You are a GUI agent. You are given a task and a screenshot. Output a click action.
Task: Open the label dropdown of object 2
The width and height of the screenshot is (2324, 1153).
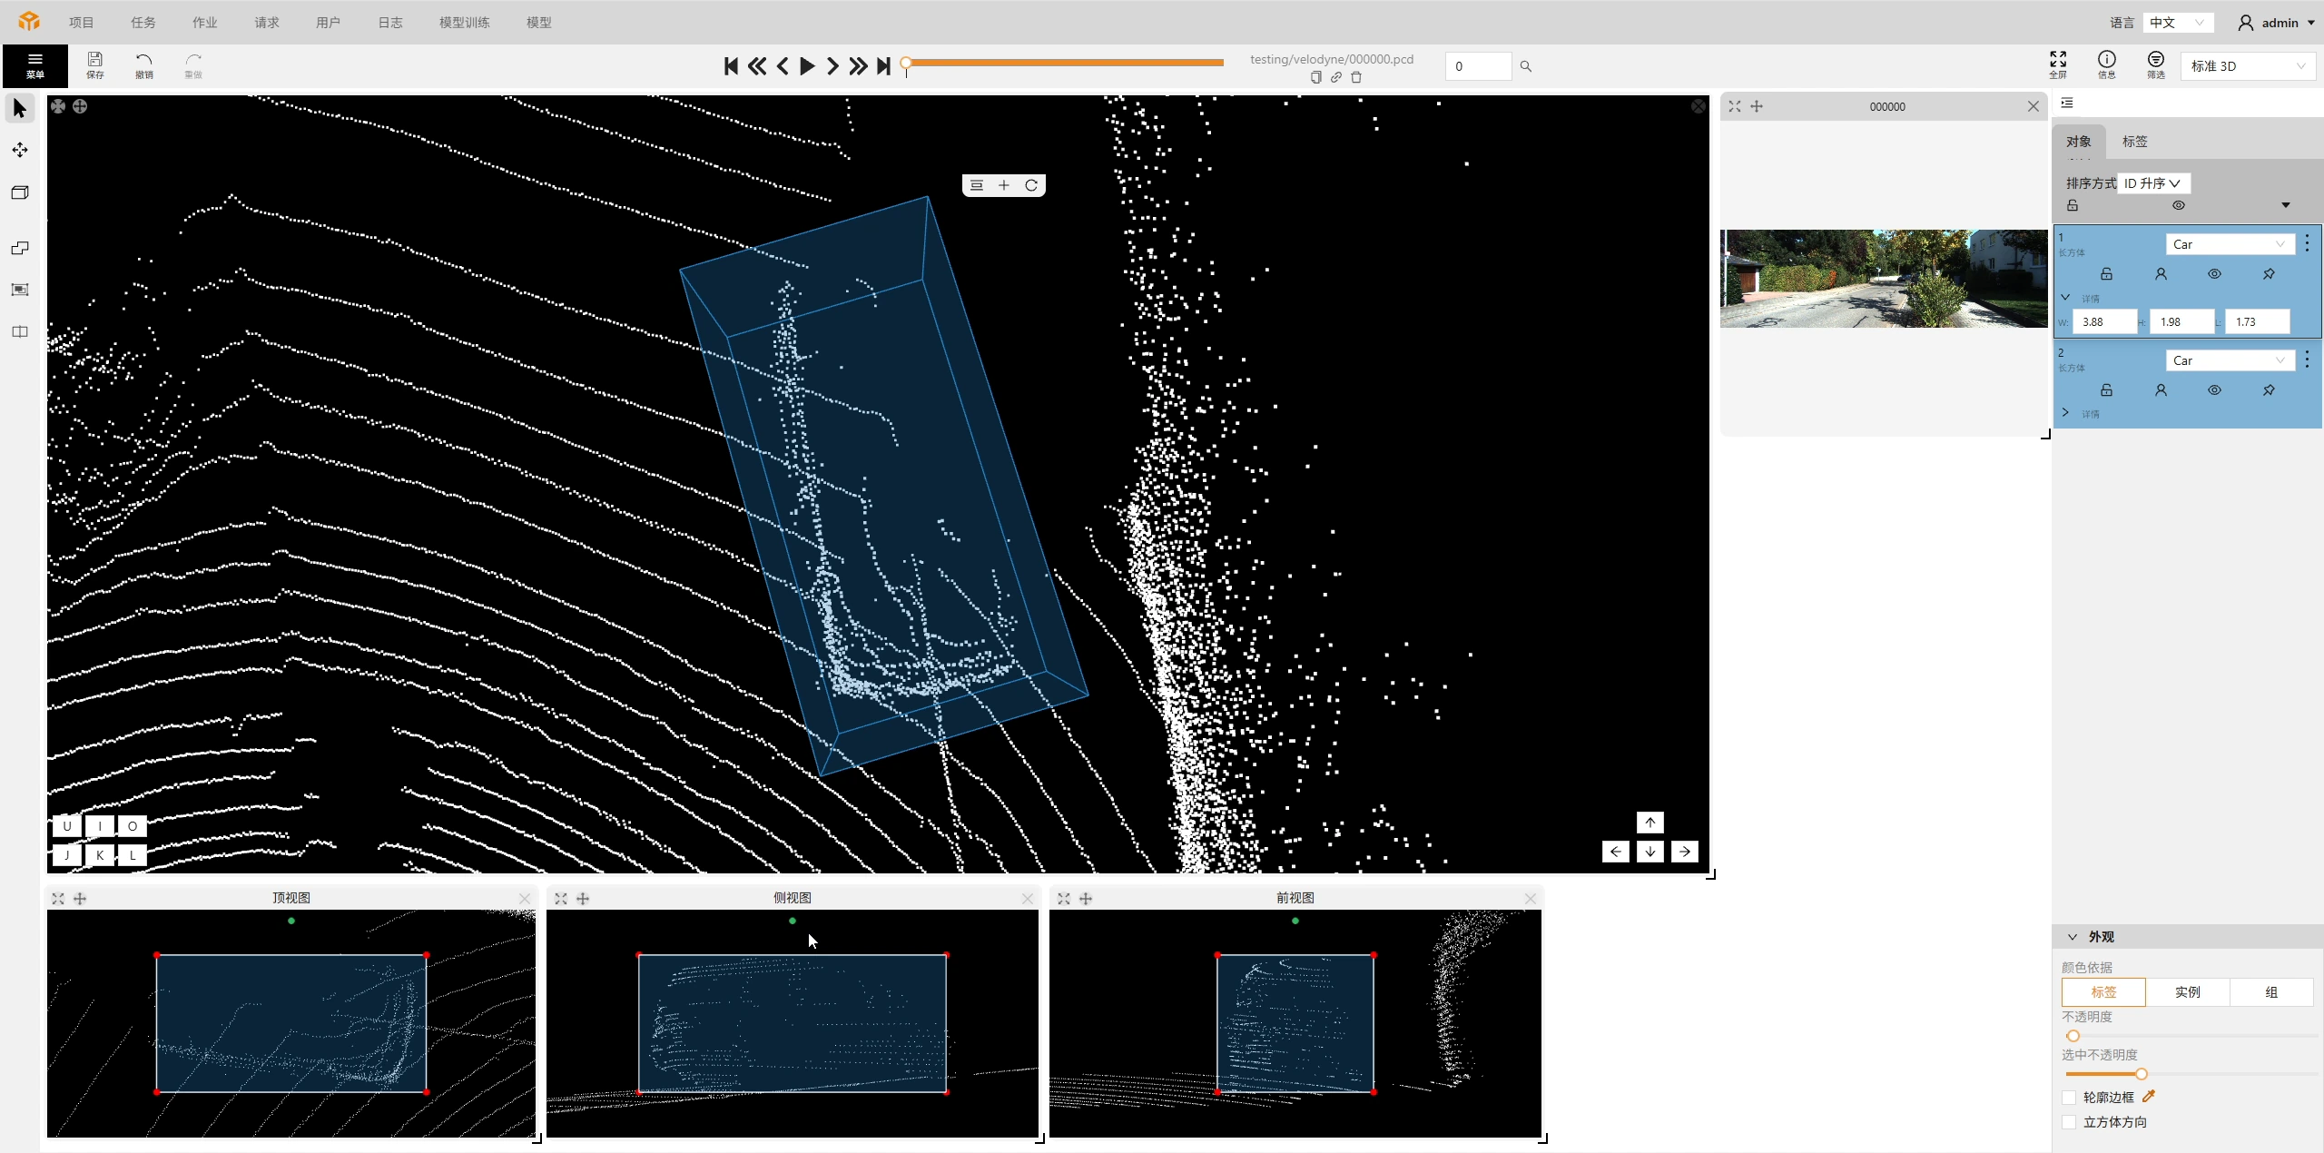pyautogui.click(x=2230, y=360)
